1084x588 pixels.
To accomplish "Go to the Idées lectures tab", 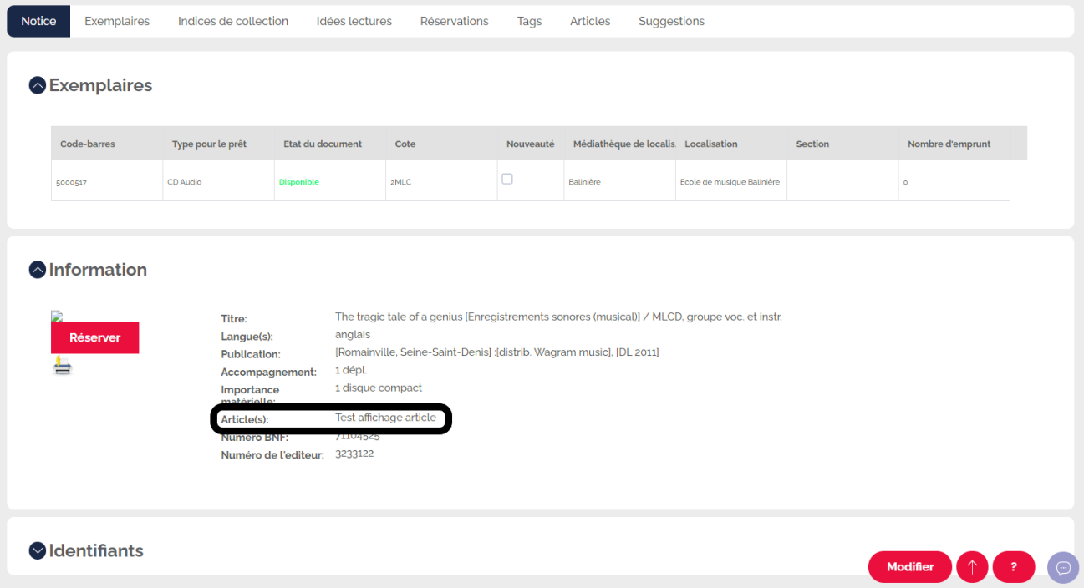I will click(x=354, y=21).
